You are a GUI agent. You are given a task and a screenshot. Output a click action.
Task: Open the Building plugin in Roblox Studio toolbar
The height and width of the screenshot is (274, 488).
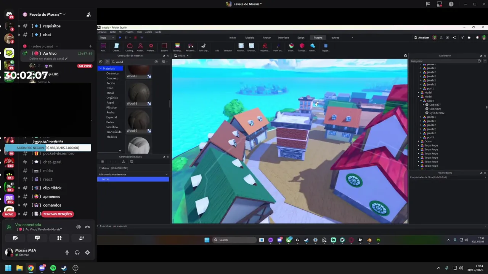(177, 47)
